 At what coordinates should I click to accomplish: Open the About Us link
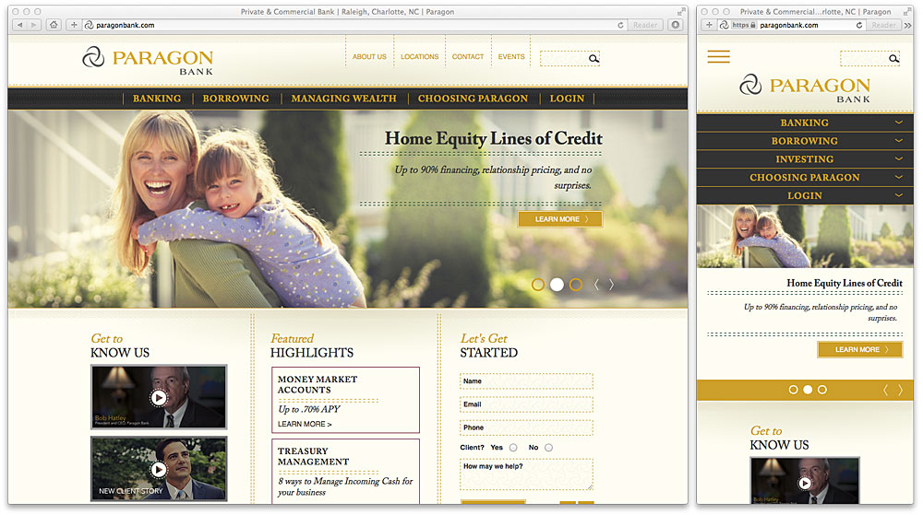click(x=369, y=57)
